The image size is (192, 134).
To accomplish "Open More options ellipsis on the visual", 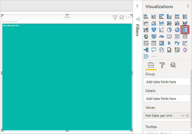I will [128, 17].
